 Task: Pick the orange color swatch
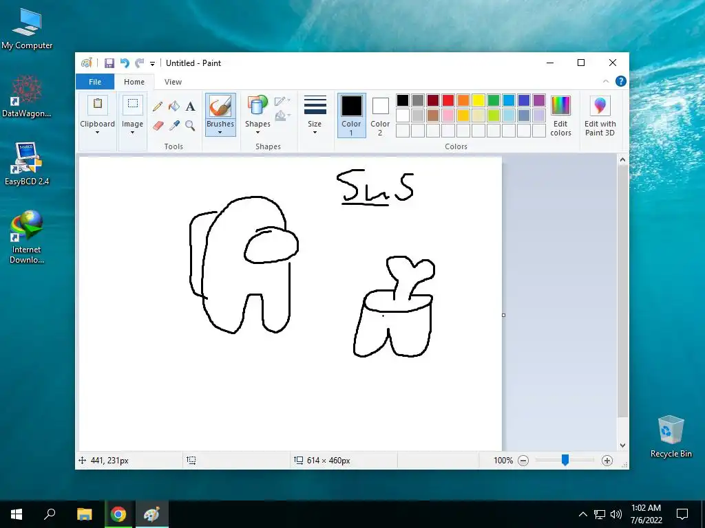[463, 100]
